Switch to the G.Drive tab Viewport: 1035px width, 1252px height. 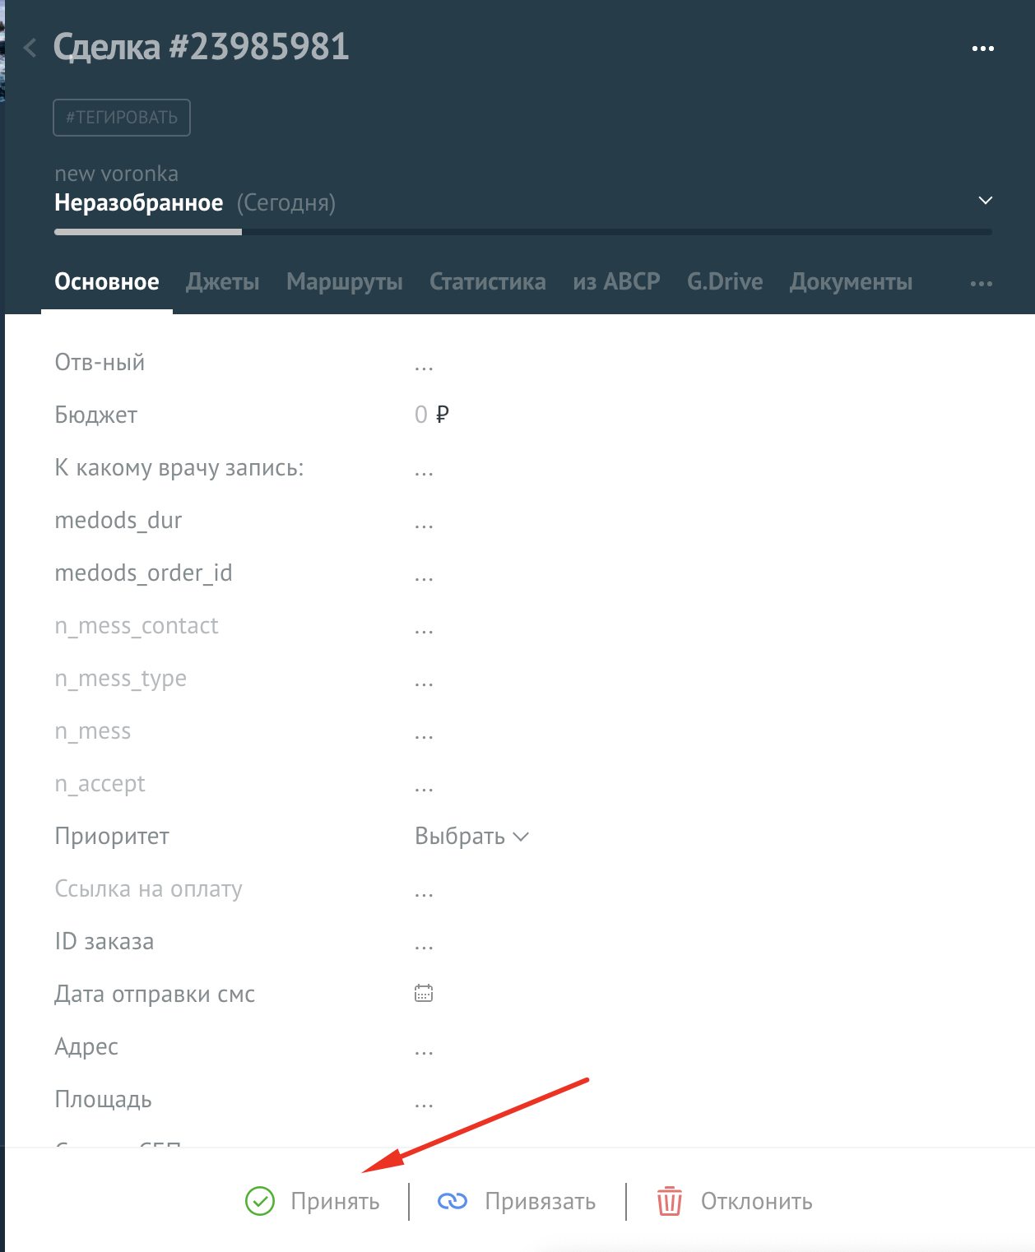724,282
